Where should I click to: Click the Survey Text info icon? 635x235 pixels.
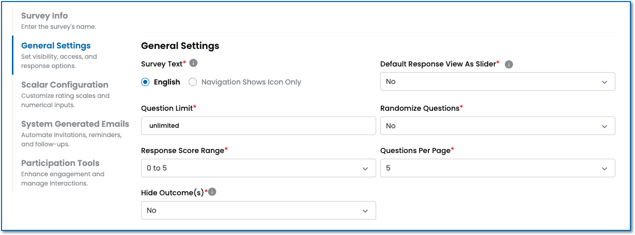(x=193, y=63)
